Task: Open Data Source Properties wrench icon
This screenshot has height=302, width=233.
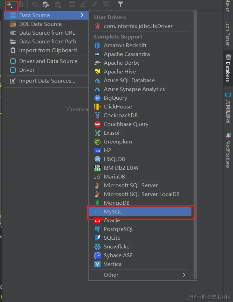Action: tap(46, 4)
